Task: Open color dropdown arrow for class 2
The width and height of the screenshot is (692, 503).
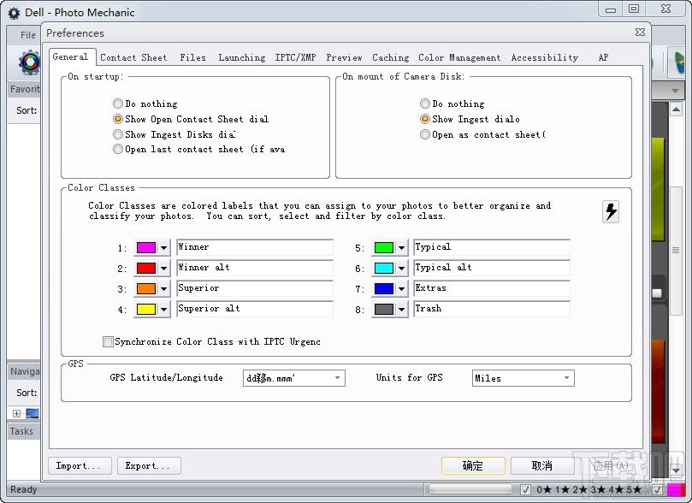Action: (163, 269)
